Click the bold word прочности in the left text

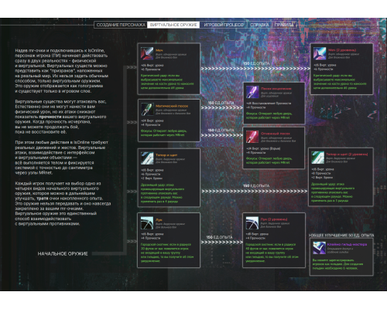50,117
